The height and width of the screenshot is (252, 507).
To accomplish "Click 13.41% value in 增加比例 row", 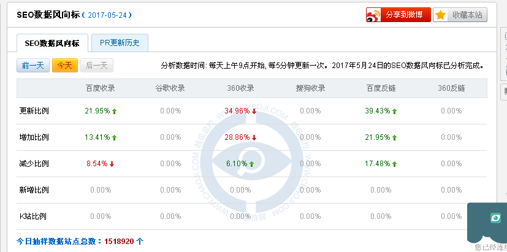I will pyautogui.click(x=97, y=137).
